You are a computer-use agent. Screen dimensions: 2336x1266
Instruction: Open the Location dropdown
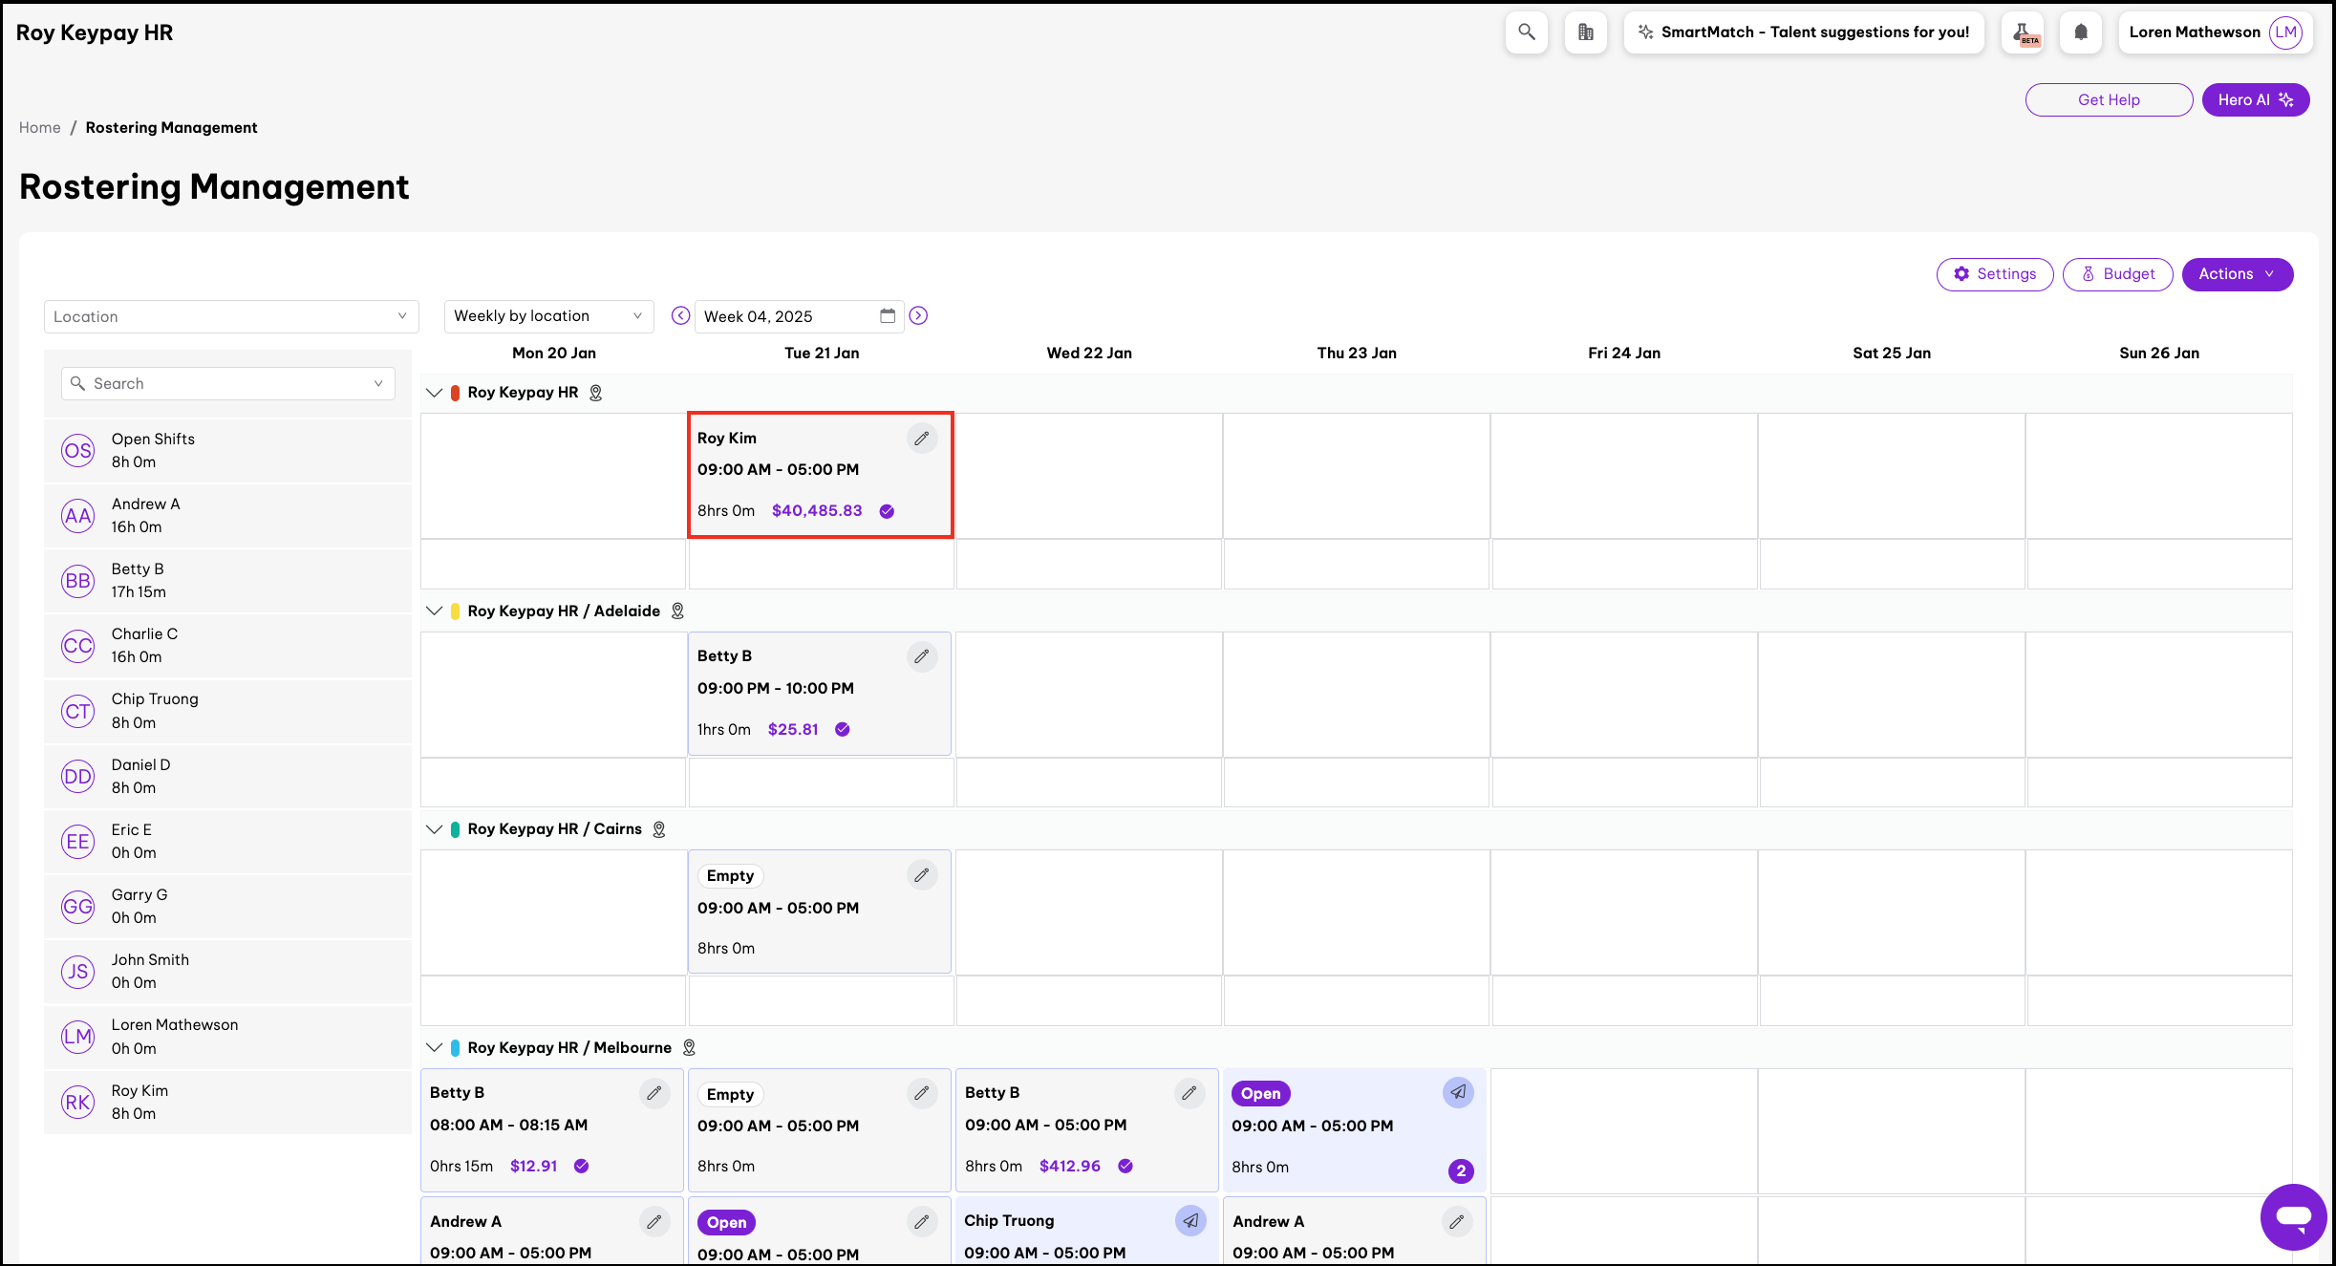point(230,316)
